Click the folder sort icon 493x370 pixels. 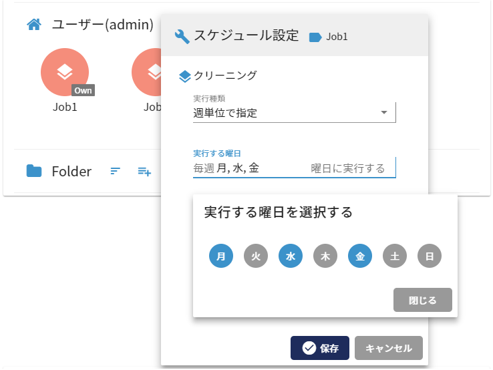click(116, 172)
